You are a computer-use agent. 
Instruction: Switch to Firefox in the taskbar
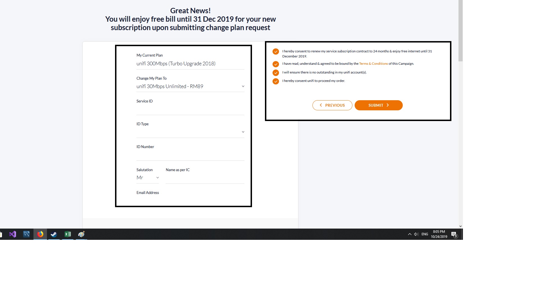40,234
